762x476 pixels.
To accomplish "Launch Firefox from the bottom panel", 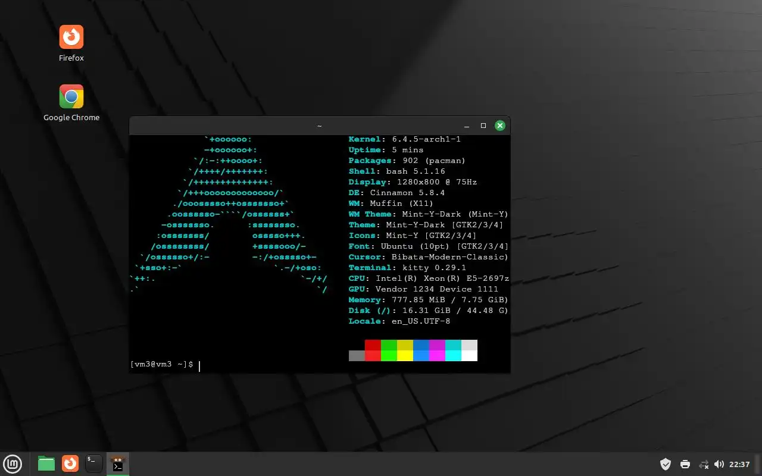I will pyautogui.click(x=70, y=464).
